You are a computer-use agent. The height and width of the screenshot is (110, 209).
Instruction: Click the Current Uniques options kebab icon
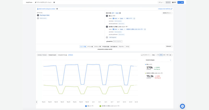coord(171,60)
